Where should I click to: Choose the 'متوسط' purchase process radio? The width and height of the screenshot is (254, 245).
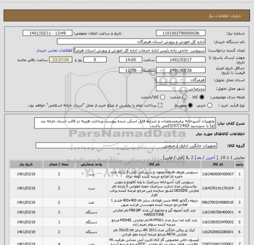point(190,106)
